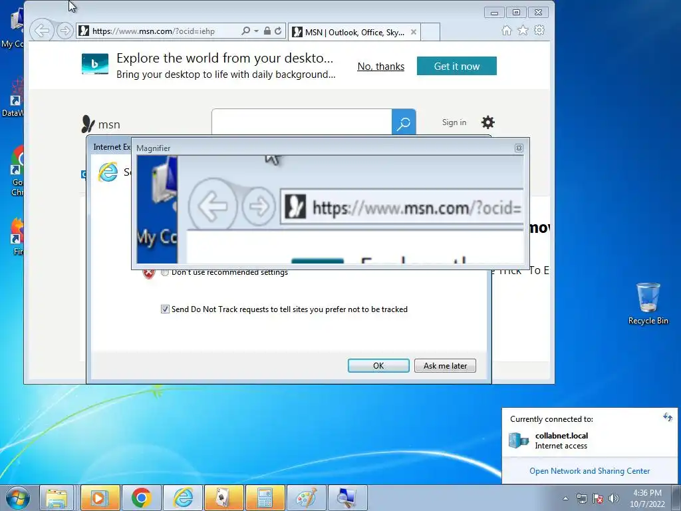Launch Windows Media Player from taskbar
681x511 pixels.
tap(100, 498)
